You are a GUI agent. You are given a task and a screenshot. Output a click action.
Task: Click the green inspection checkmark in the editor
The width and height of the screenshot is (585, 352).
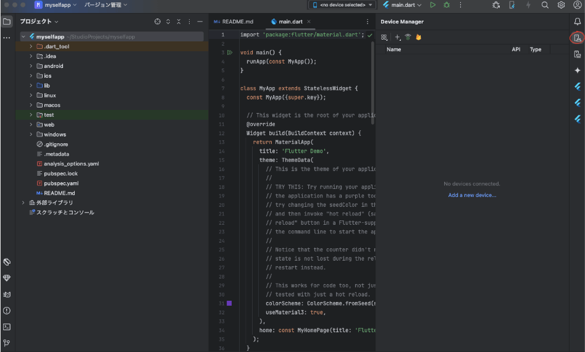(x=370, y=35)
